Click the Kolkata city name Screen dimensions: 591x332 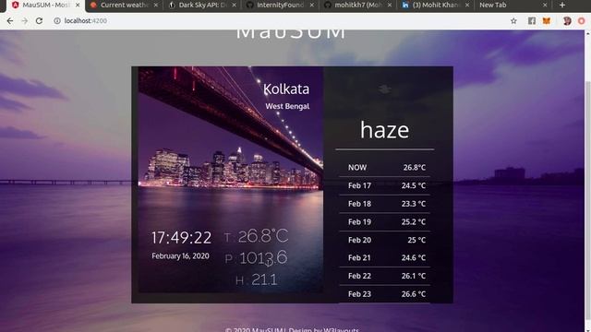(286, 89)
